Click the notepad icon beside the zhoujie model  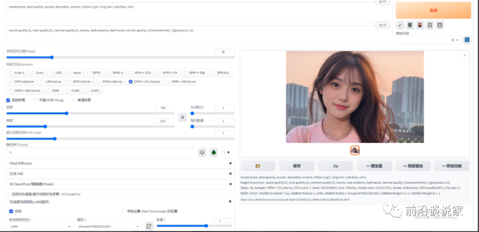tap(149, 226)
